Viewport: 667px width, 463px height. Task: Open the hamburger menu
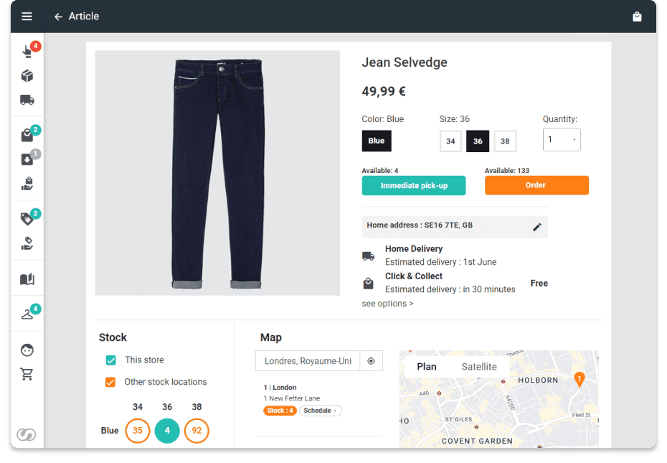tap(27, 17)
